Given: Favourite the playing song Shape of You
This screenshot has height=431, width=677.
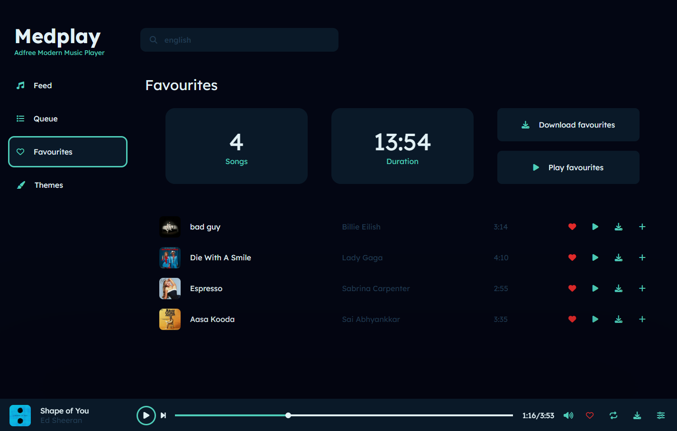Looking at the screenshot, I should pos(590,415).
